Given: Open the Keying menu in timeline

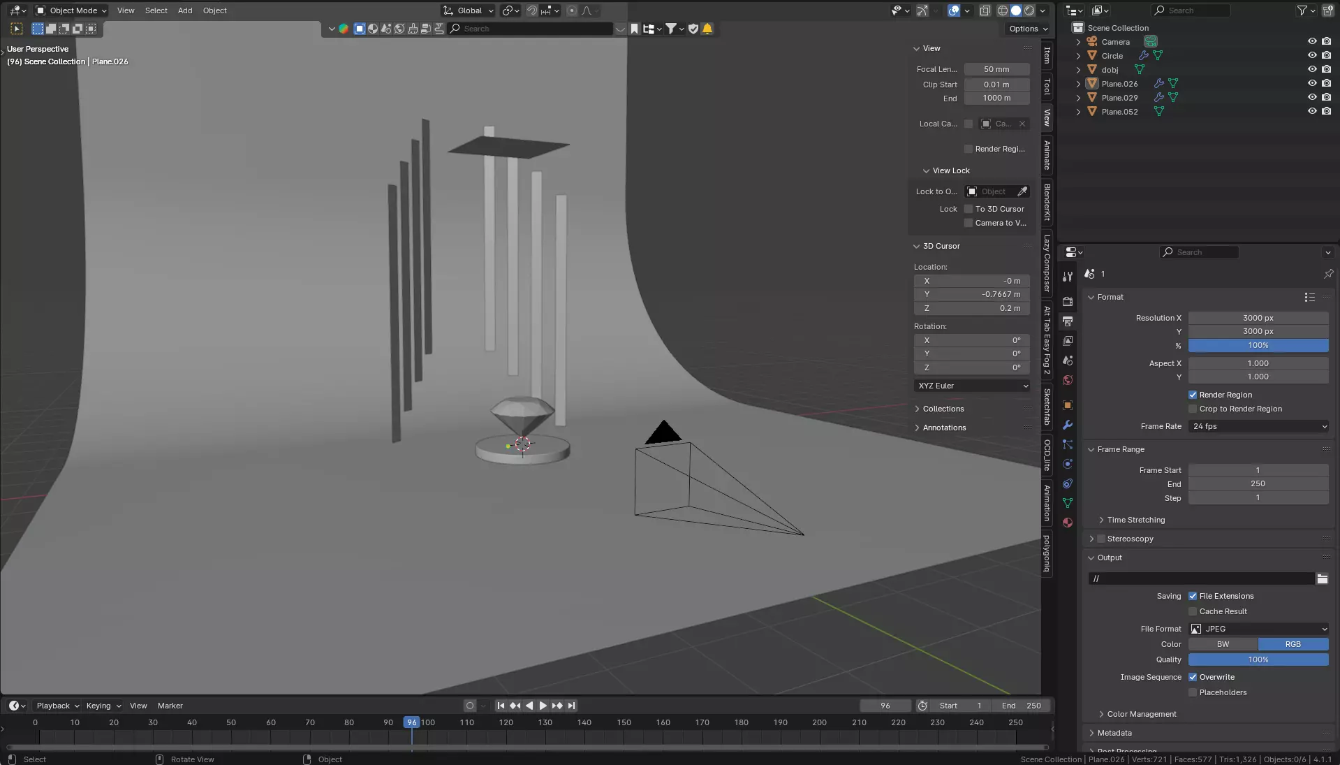Looking at the screenshot, I should click(x=103, y=706).
